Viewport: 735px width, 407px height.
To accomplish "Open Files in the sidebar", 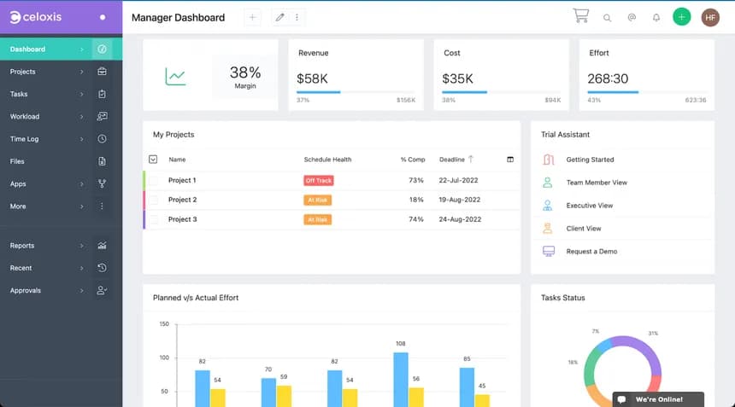I will pos(18,161).
